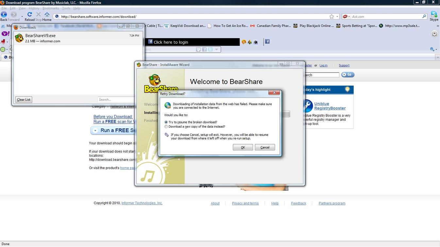Image resolution: width=440 pixels, height=247 pixels.
Task: Open the address bar history dropdown arrow
Action: 337,17
